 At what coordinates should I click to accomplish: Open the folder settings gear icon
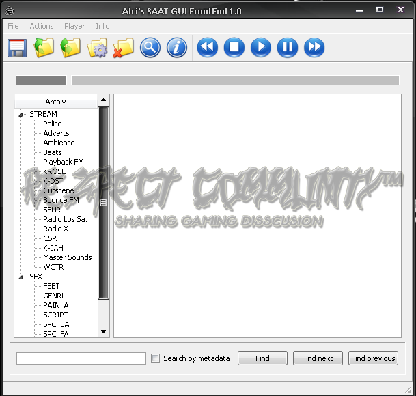point(97,48)
